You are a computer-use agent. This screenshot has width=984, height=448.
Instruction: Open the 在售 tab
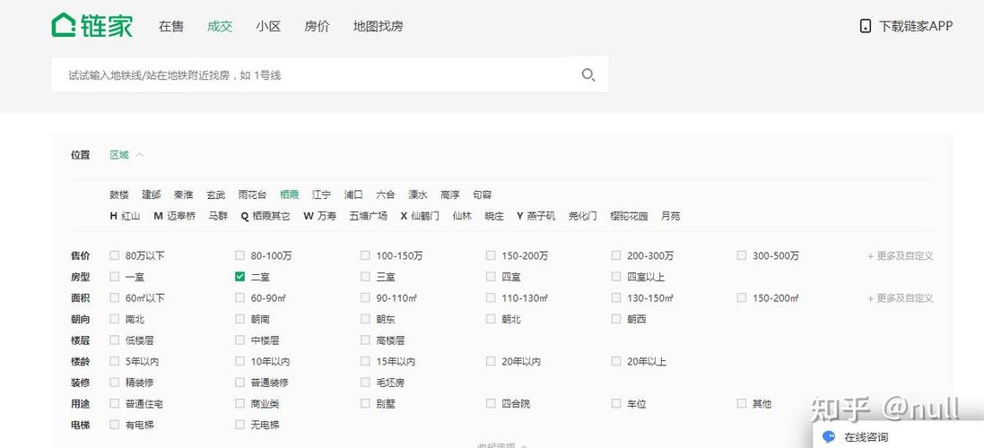171,26
